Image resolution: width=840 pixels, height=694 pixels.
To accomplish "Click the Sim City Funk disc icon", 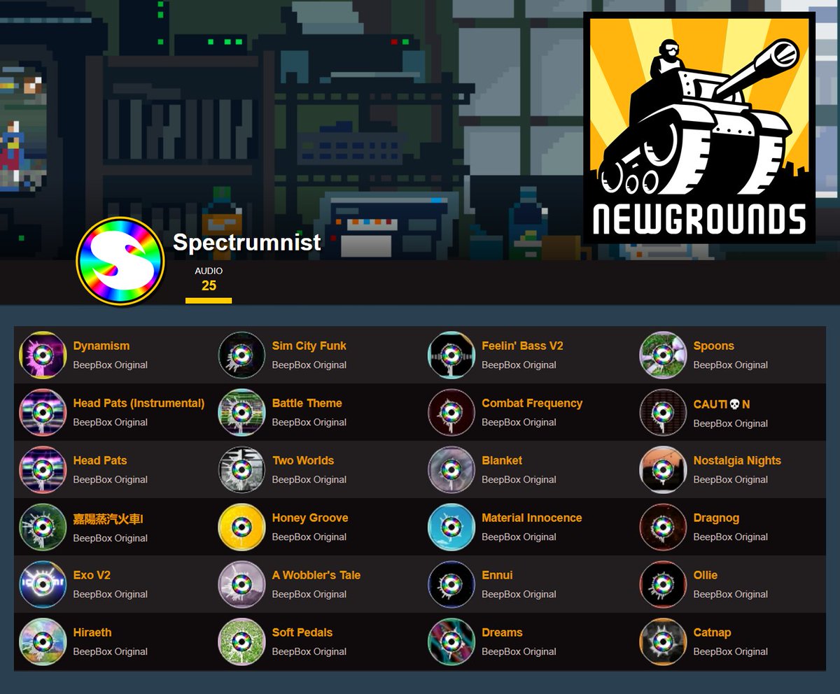I will click(x=241, y=355).
